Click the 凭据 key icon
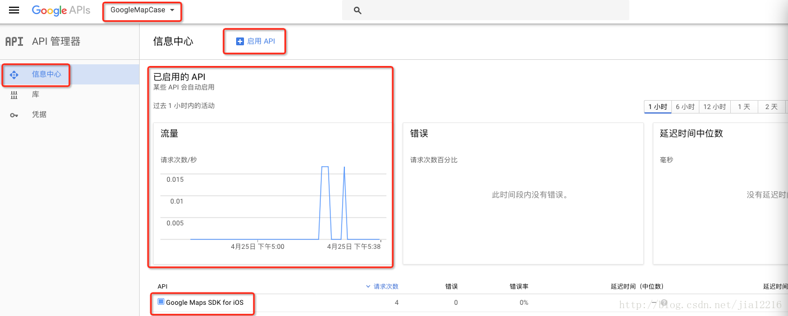Viewport: 788px width, 316px height. [x=14, y=115]
